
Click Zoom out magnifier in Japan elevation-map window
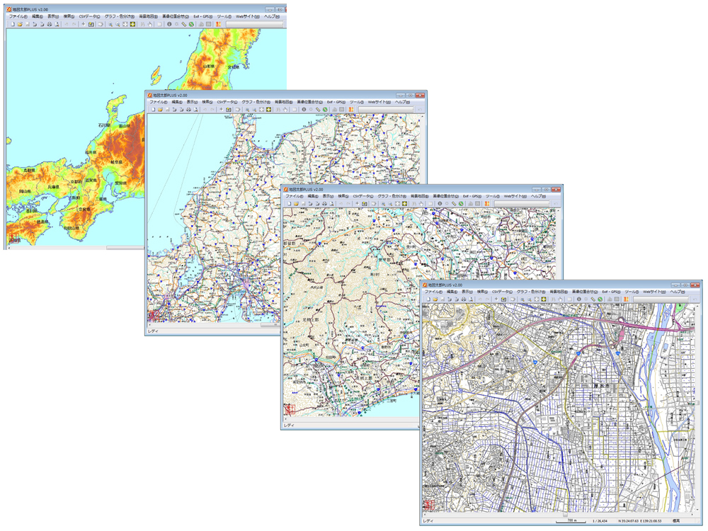point(118,24)
